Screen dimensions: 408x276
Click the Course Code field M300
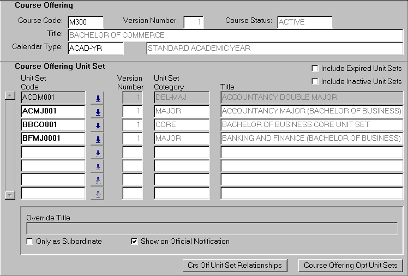tap(85, 22)
